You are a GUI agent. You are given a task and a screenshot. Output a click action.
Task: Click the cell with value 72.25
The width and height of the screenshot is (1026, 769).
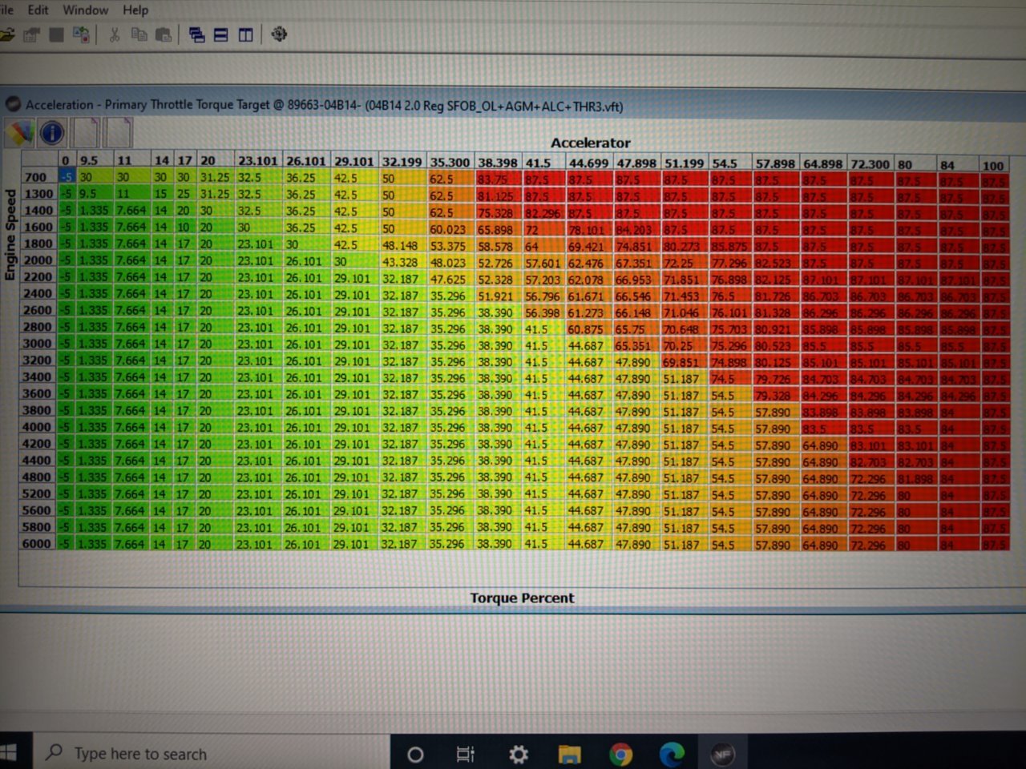tap(684, 264)
